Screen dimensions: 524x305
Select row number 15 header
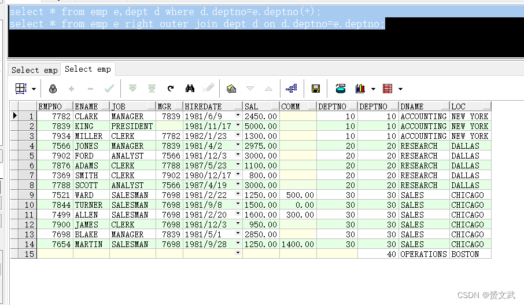pos(27,254)
